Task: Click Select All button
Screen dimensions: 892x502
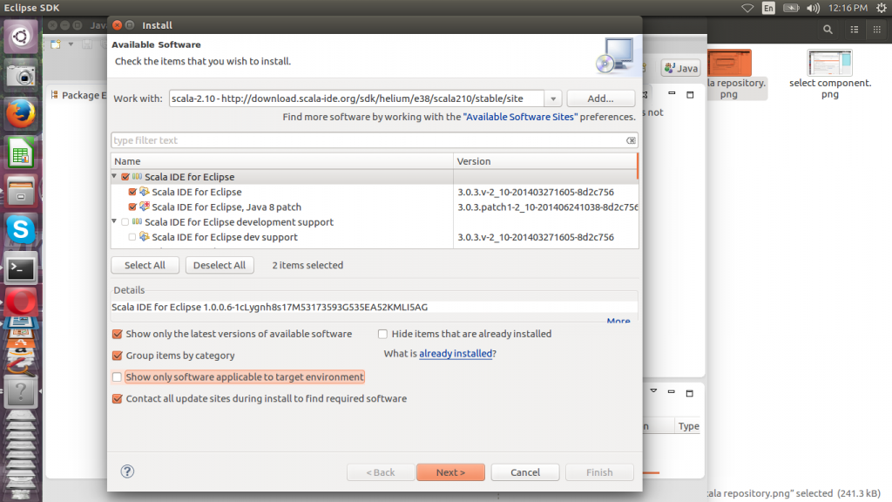Action: [x=145, y=265]
